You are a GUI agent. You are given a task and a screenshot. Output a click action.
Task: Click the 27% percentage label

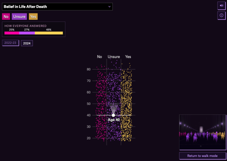[x=27, y=30]
